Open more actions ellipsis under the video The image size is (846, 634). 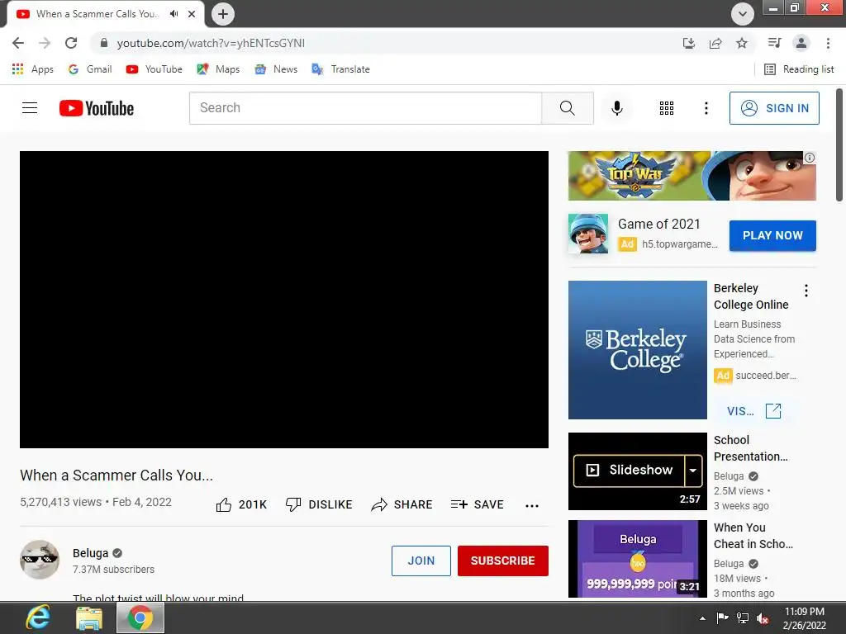click(x=532, y=505)
